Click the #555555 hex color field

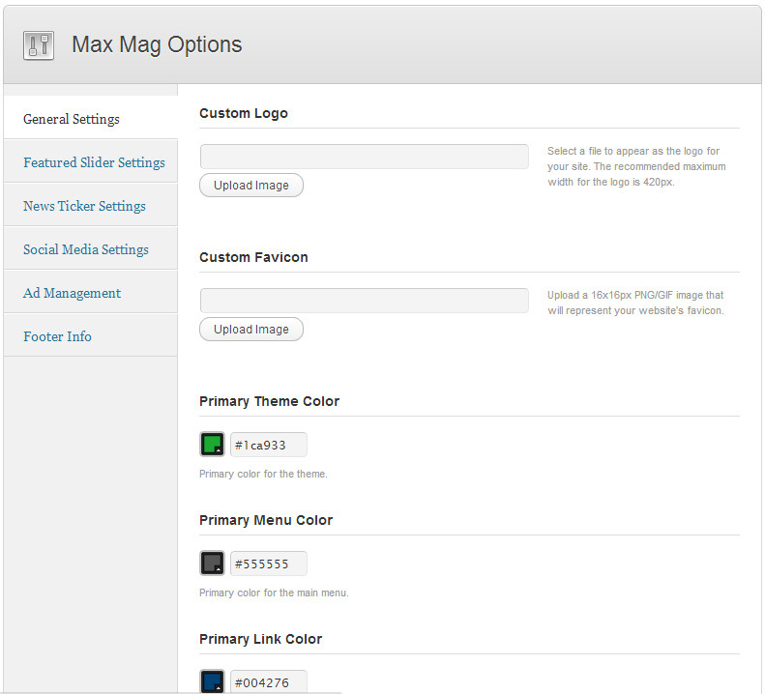click(x=268, y=564)
